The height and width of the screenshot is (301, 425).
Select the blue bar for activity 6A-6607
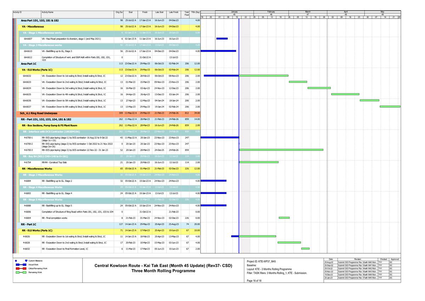click(222, 39)
